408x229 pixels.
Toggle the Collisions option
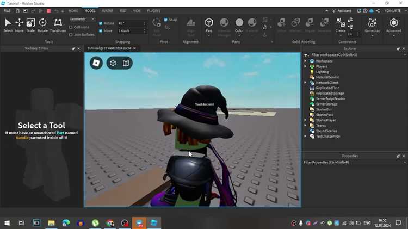71,27
